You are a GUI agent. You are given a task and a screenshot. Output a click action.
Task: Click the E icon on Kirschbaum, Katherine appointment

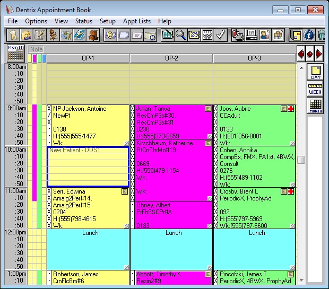coord(208,143)
